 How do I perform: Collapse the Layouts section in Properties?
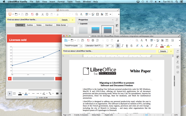coord(78,24)
